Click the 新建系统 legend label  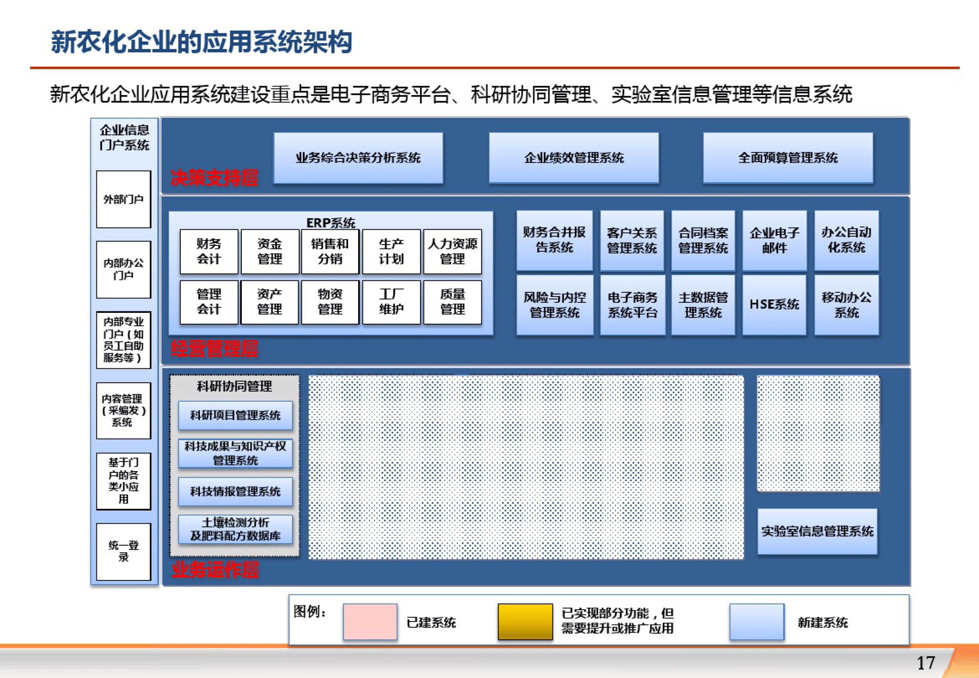pos(823,622)
